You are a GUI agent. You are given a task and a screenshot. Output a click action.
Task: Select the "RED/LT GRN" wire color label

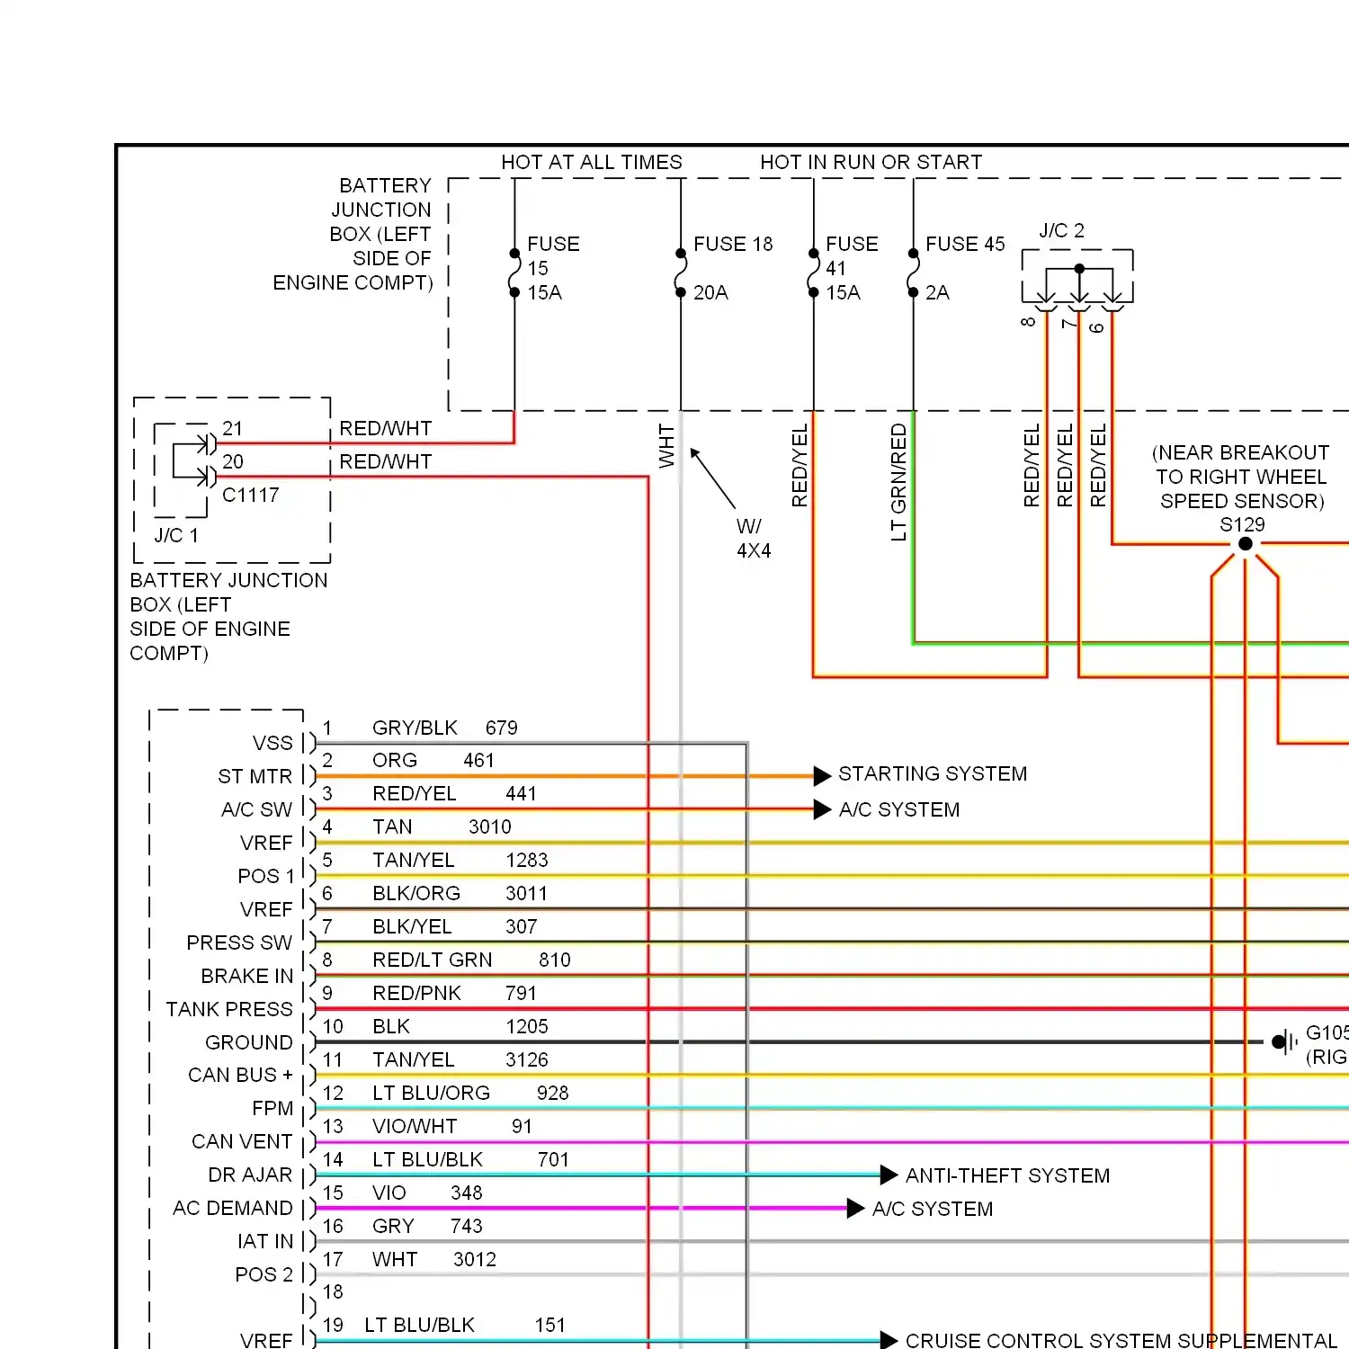point(433,960)
